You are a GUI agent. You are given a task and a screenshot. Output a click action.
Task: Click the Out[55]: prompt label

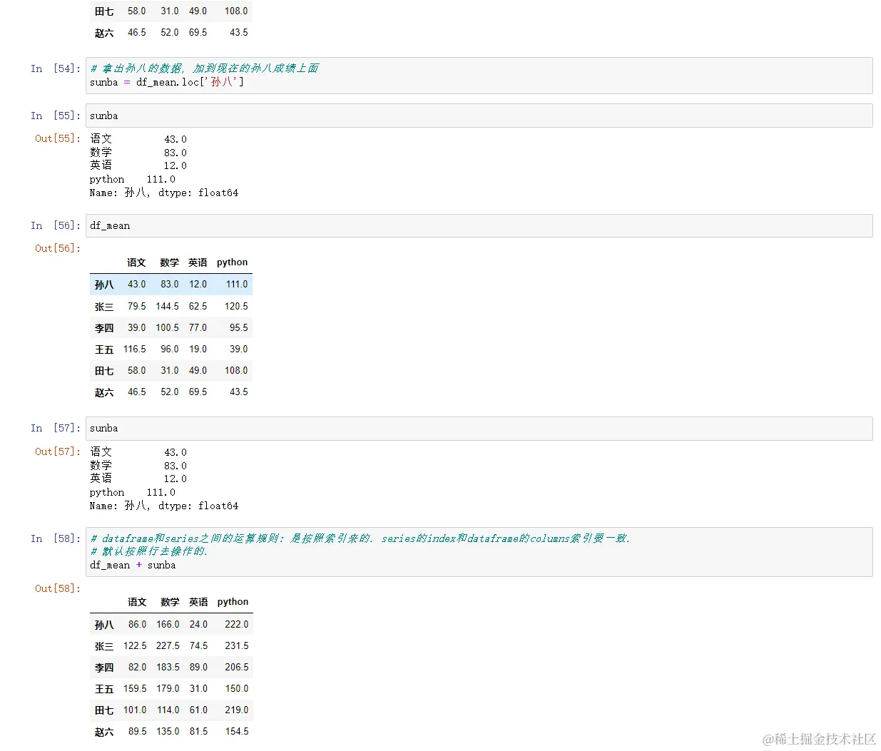pyautogui.click(x=58, y=138)
